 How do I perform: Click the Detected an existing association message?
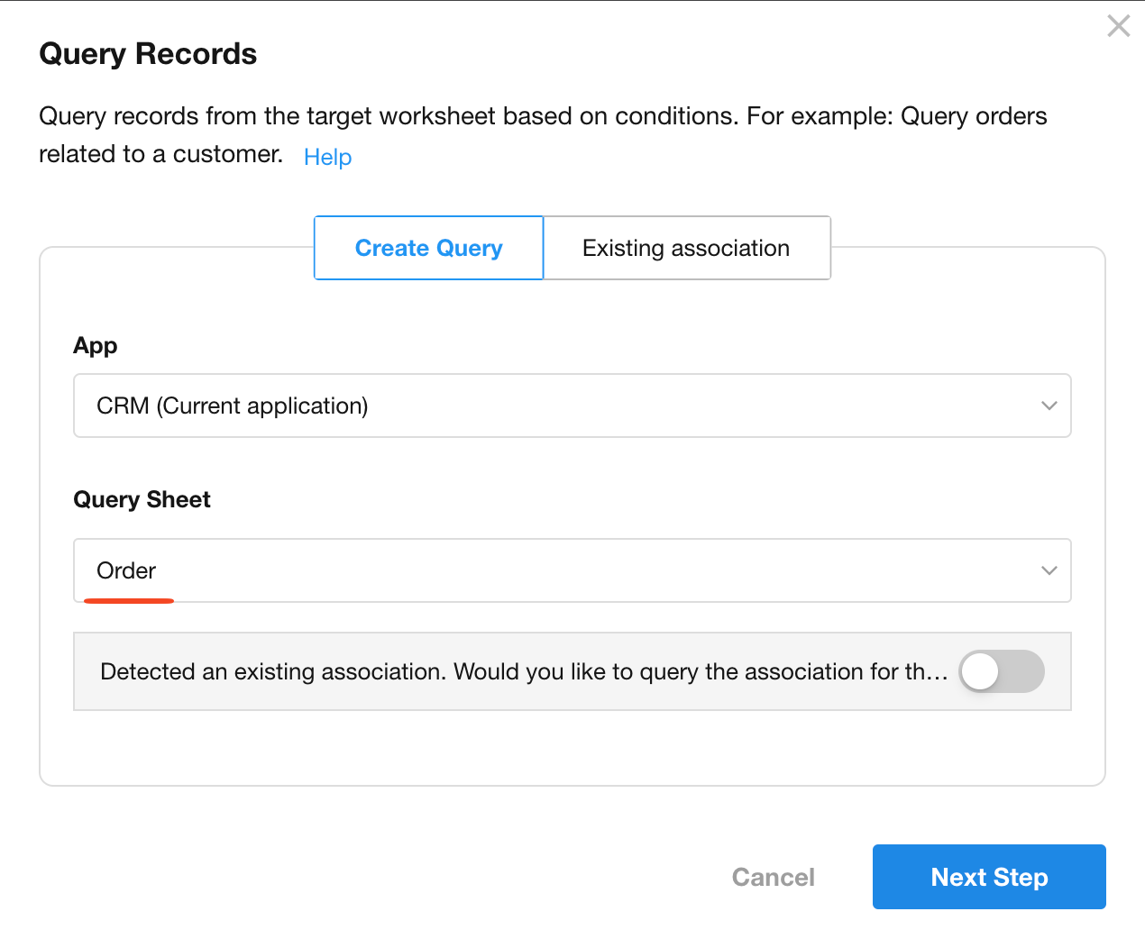tap(523, 671)
